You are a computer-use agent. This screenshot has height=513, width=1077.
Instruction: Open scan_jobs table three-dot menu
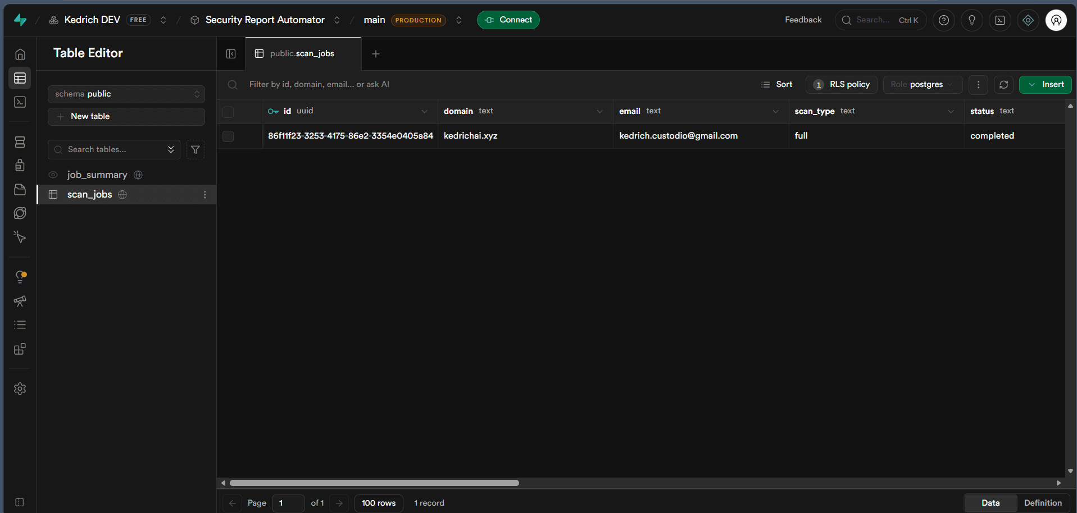coord(205,195)
